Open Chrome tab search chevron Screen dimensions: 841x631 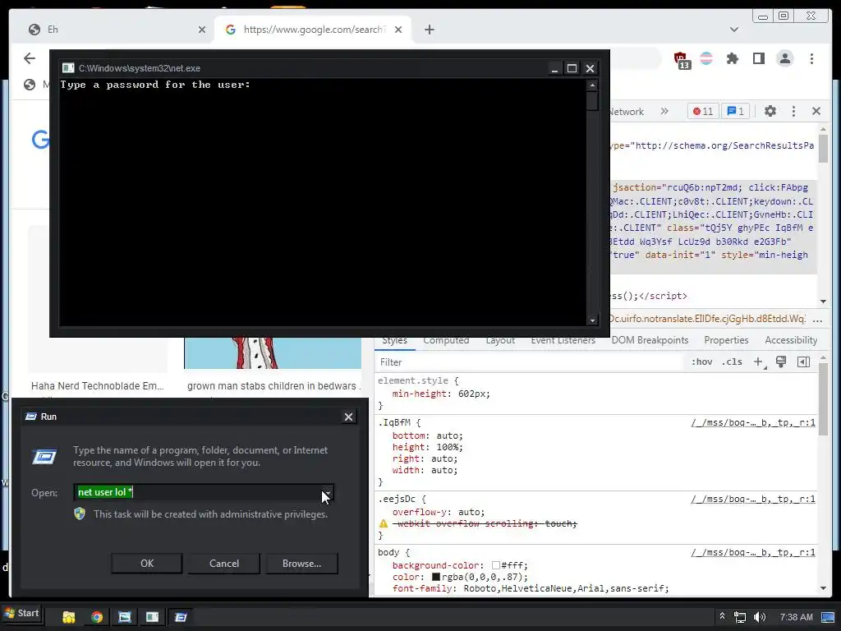[734, 30]
